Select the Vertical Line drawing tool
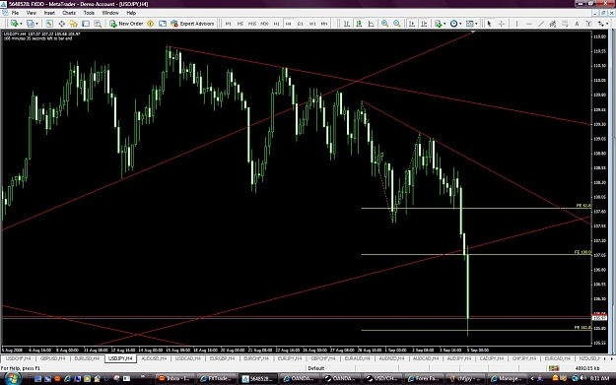This screenshot has height=385, width=616. click(x=516, y=24)
